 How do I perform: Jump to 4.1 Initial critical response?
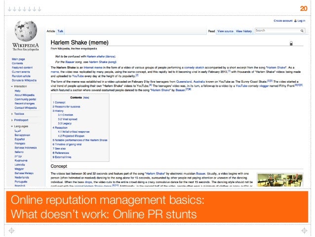(x=74, y=132)
